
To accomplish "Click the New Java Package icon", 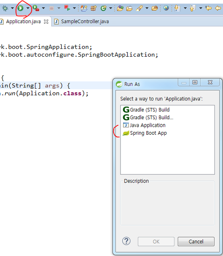I will click(94, 8).
